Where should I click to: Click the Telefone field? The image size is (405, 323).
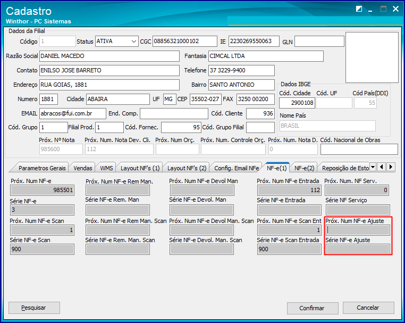coord(241,70)
